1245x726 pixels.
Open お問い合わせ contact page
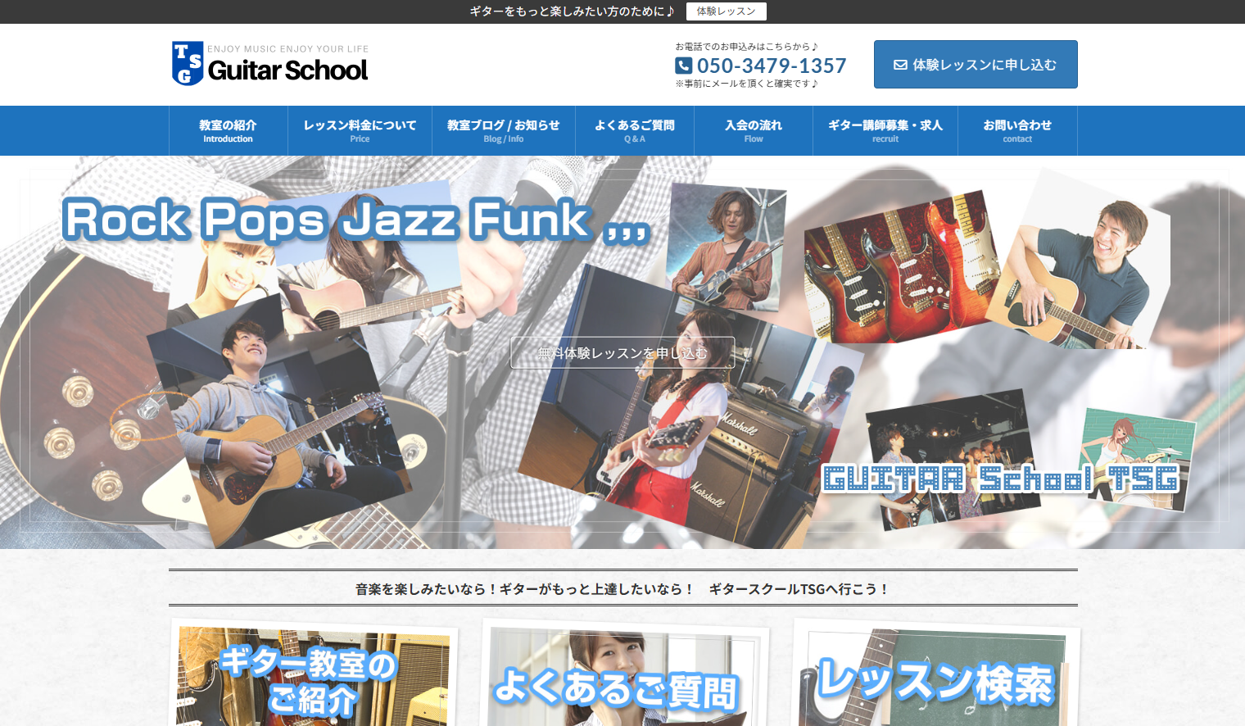pyautogui.click(x=1017, y=129)
